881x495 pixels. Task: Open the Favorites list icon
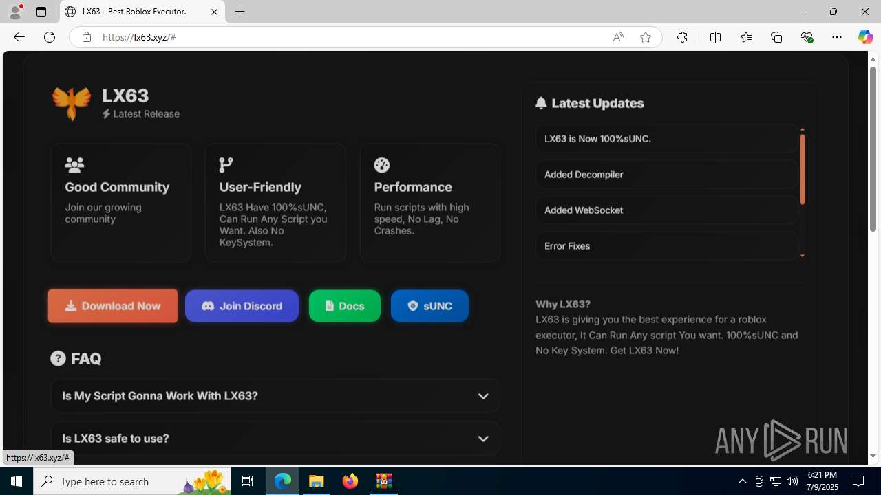pyautogui.click(x=746, y=37)
